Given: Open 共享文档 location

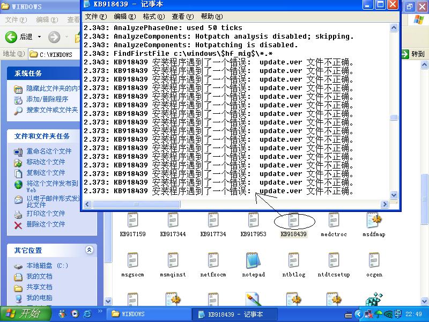Looking at the screenshot, I should point(39,287).
